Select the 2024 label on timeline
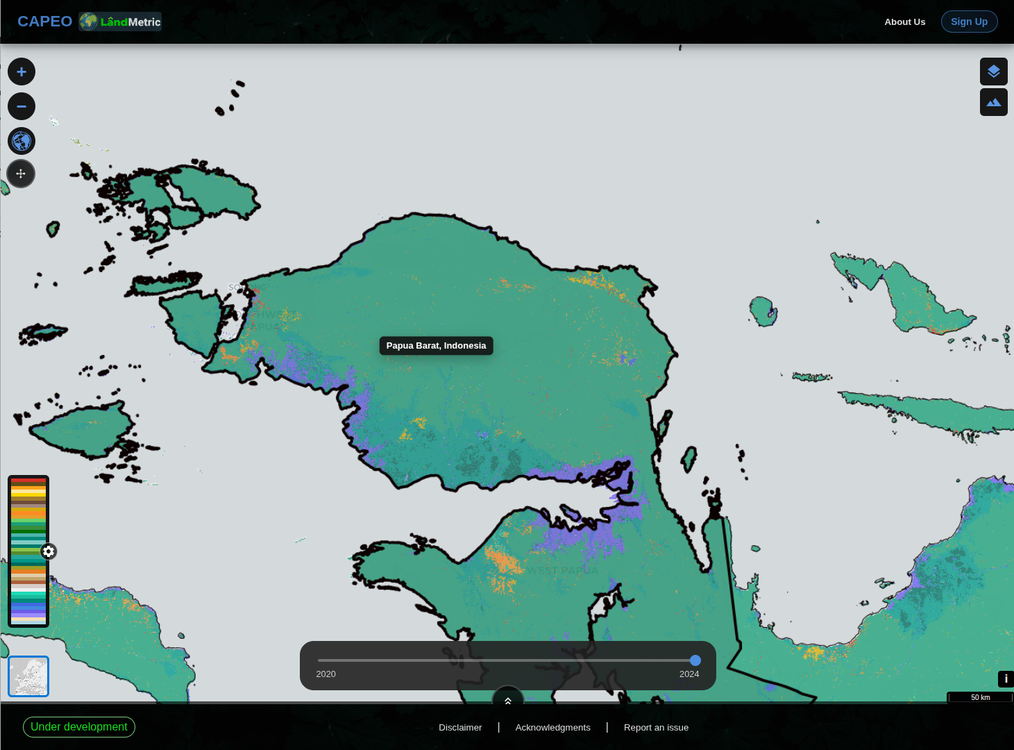1014x750 pixels. click(x=689, y=674)
